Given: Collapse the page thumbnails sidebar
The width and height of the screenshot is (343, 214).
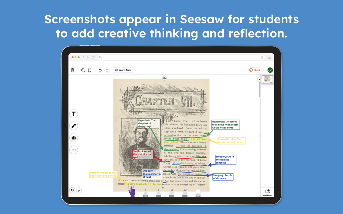Looking at the screenshot, I should [x=259, y=79].
